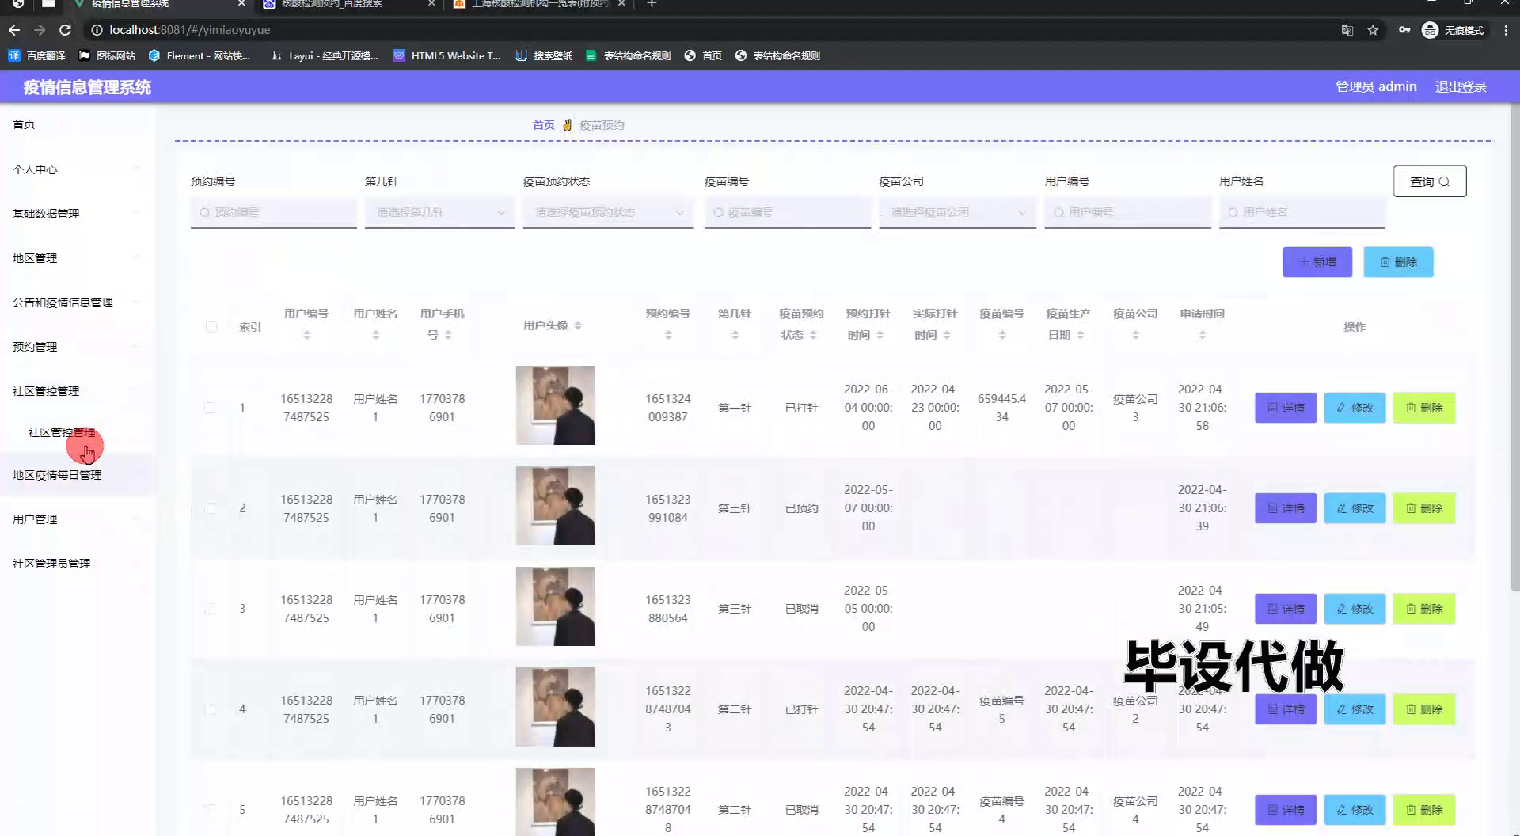The width and height of the screenshot is (1520, 836).
Task: Switch to 核酸检测预约 browser tab
Action: pos(348,4)
